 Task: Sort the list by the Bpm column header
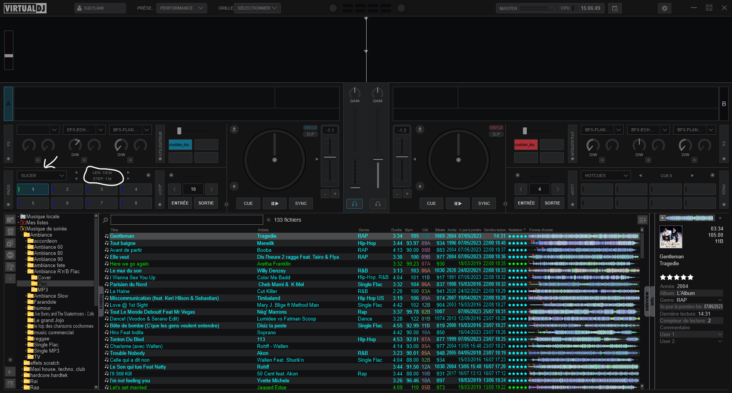click(x=409, y=230)
